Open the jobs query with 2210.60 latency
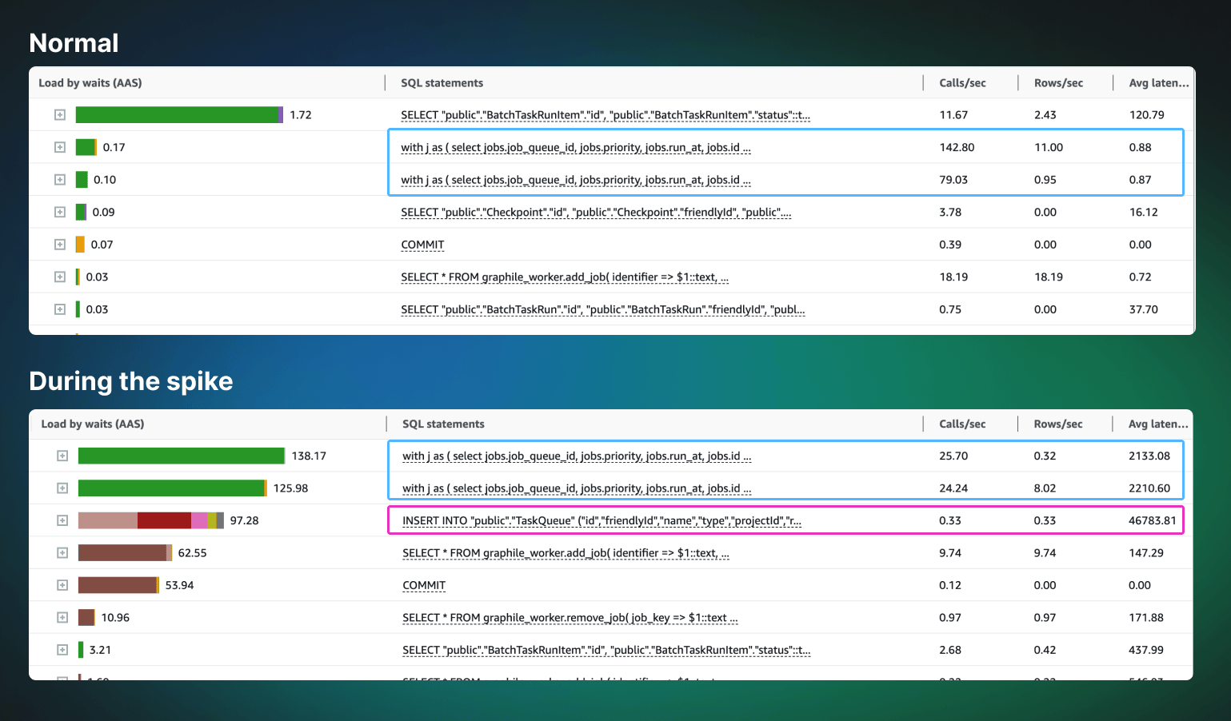The width and height of the screenshot is (1231, 721). click(x=577, y=488)
